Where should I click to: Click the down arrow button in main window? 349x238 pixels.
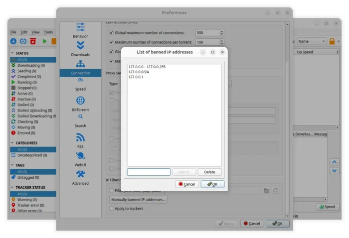pyautogui.click(x=335, y=171)
